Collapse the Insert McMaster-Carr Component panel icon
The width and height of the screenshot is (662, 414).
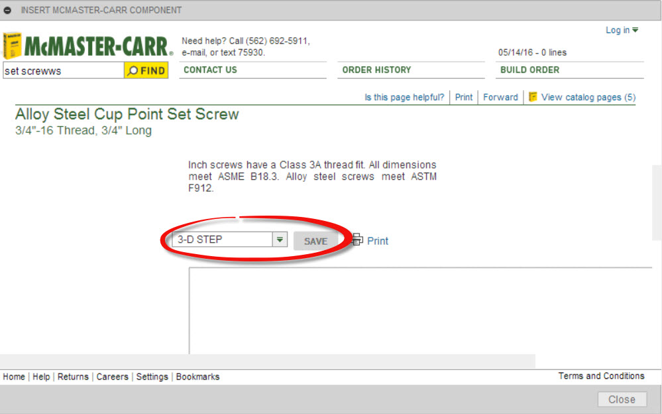(7, 10)
